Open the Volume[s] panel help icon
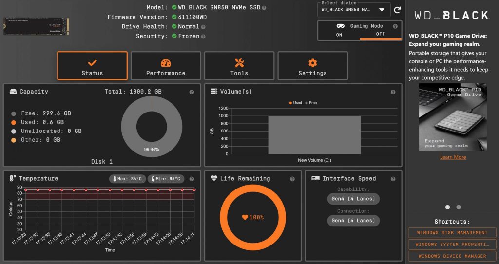This screenshot has width=499, height=264. [393, 92]
